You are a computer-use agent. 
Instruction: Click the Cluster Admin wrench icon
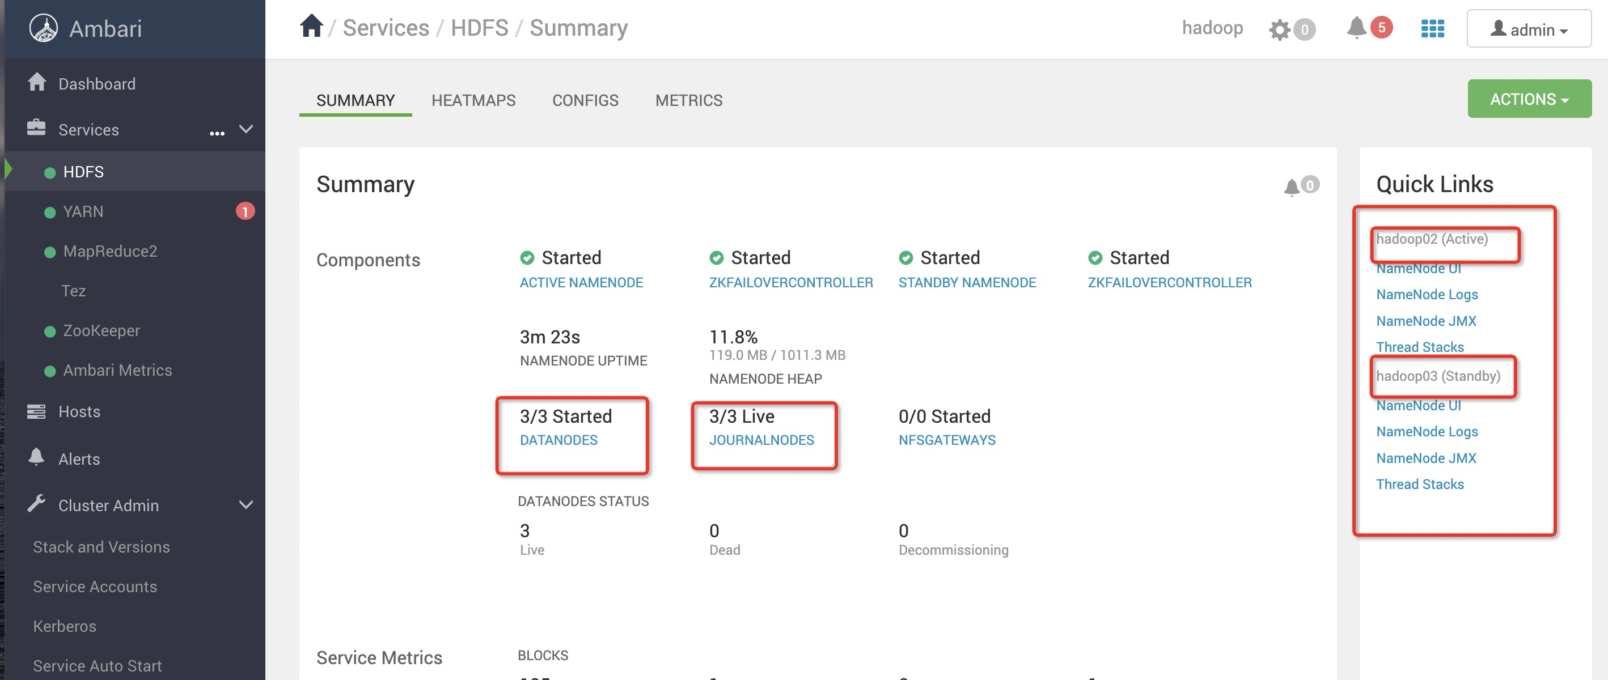tap(37, 503)
